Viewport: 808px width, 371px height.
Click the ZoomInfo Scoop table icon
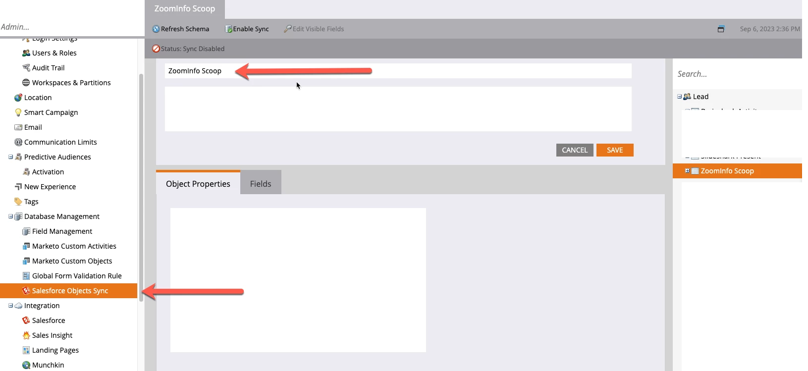click(695, 171)
